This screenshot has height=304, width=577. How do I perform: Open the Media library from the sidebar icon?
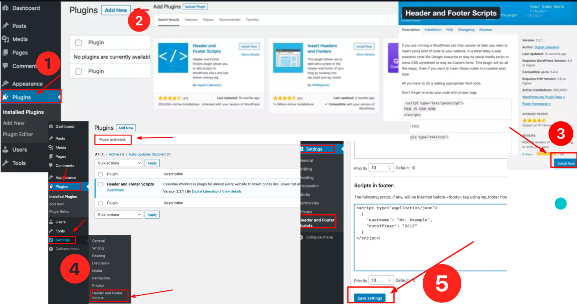6,39
